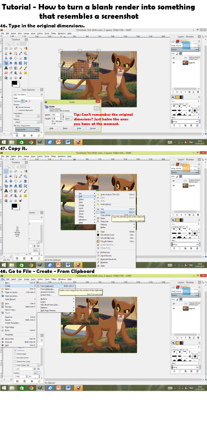Image resolution: width=207 pixels, height=442 pixels.
Task: Open px unit dropdown in Scale dialog
Action: (x=69, y=118)
